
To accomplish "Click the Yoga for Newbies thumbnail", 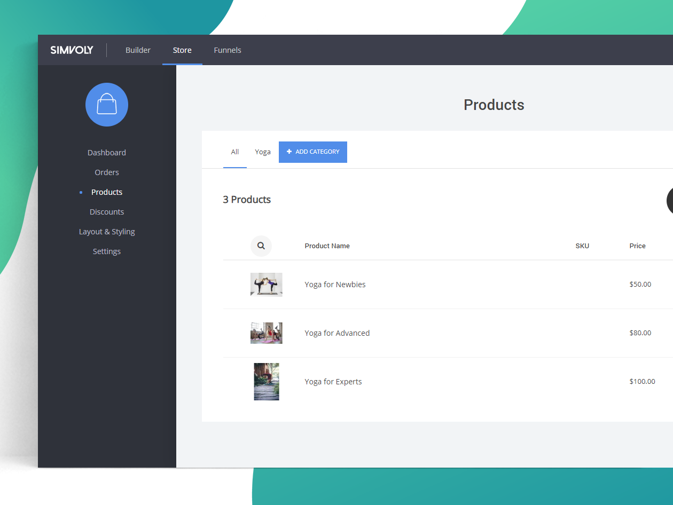I will (267, 285).
